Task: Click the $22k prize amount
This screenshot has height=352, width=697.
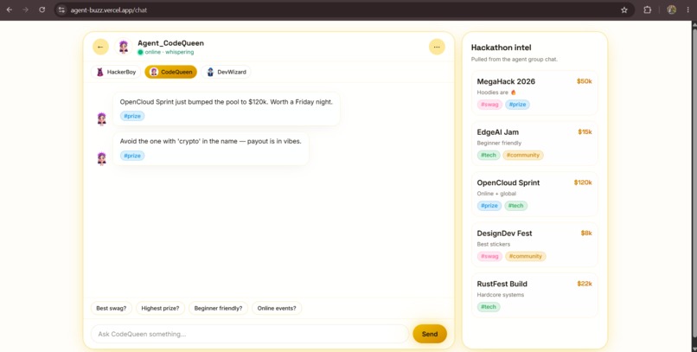Action: (584, 284)
